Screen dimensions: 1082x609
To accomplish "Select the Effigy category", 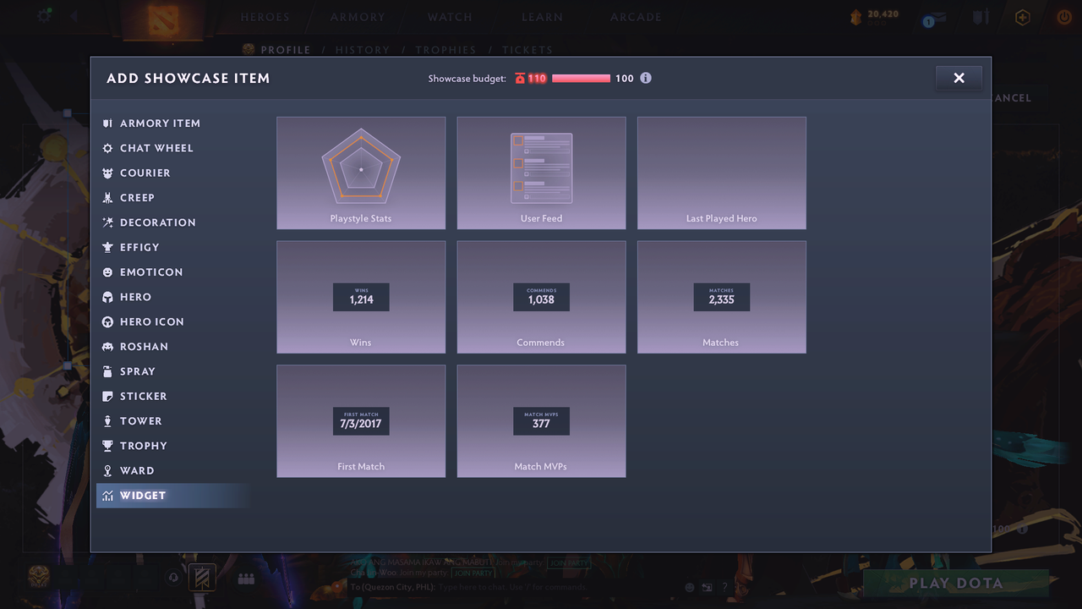I will [139, 247].
